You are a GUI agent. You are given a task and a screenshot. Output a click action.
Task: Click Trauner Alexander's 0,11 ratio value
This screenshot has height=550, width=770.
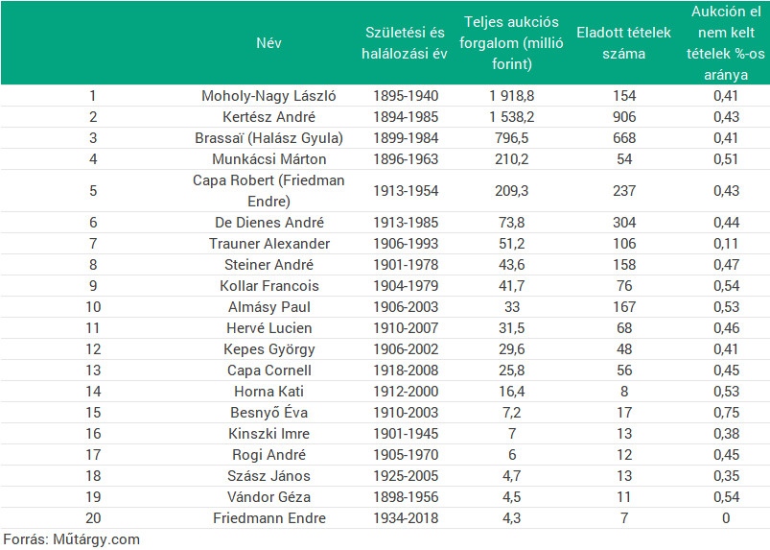pyautogui.click(x=726, y=243)
